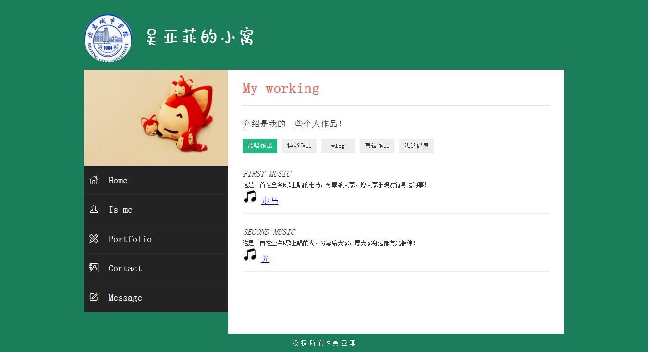Click the description mentioning 走马 song
648x352 pixels.
[x=335, y=185]
